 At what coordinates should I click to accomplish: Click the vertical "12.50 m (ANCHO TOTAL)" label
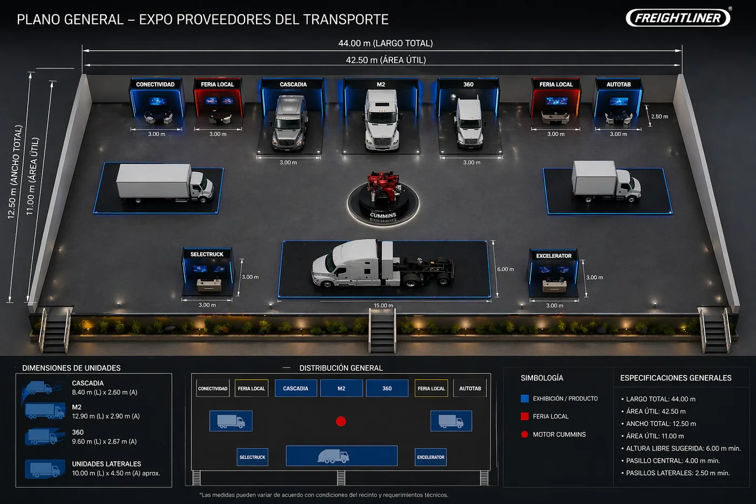tap(15, 172)
